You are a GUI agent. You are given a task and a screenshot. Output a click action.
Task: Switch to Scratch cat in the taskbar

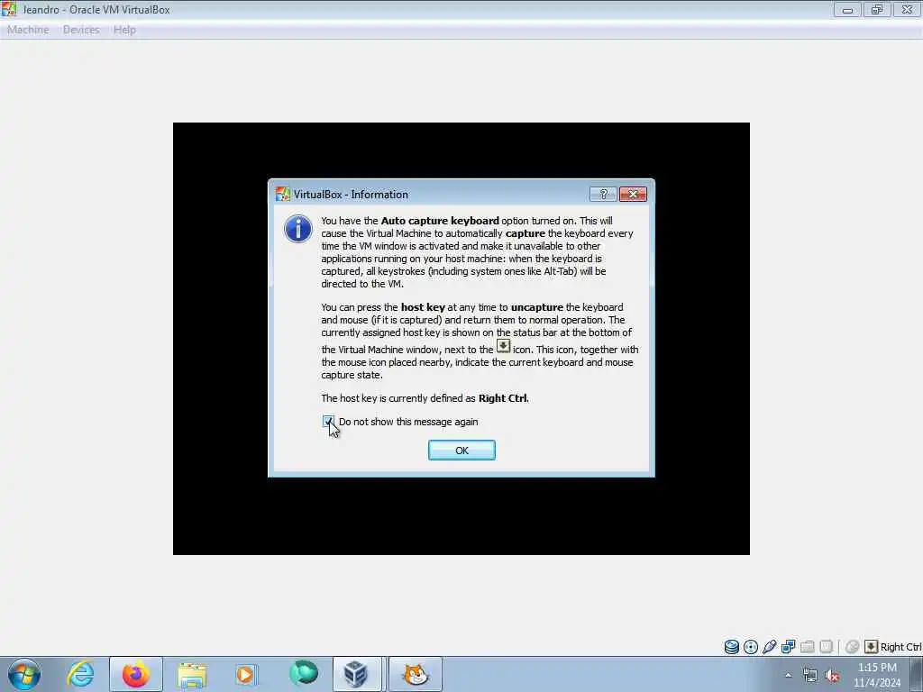coord(416,674)
